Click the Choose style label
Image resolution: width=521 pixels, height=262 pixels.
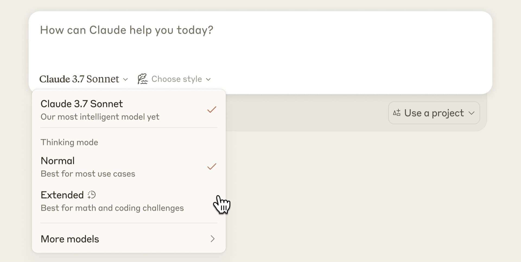[x=177, y=79]
